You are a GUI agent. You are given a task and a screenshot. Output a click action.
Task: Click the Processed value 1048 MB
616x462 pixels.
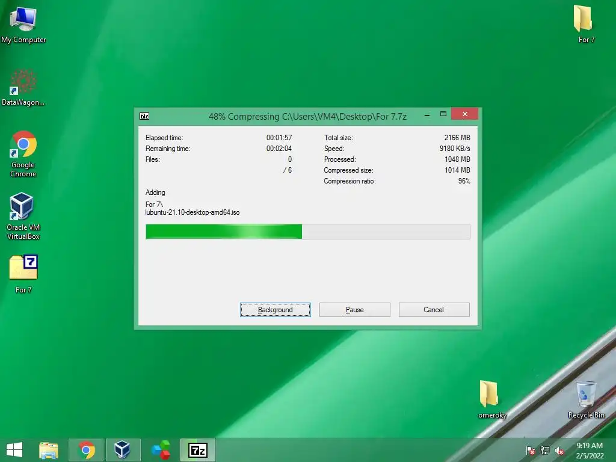pos(457,159)
